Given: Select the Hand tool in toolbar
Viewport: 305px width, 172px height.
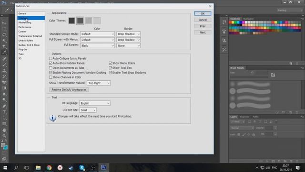Looking at the screenshot, I should click(x=4, y=130).
